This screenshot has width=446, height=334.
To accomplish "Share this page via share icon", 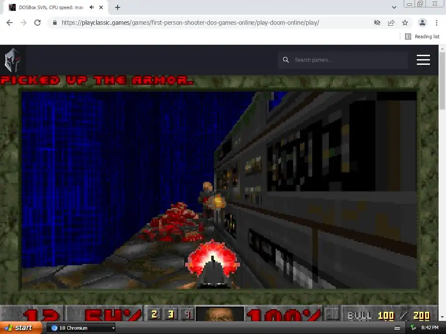I will [391, 23].
